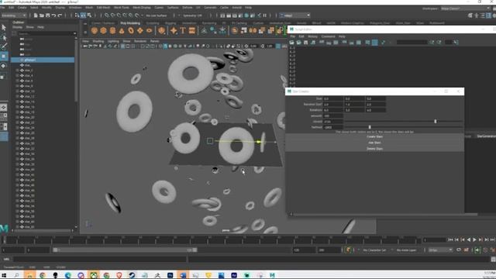496x279 pixels.
Task: Create a polygon disc from the shelf
Action: pos(150,31)
